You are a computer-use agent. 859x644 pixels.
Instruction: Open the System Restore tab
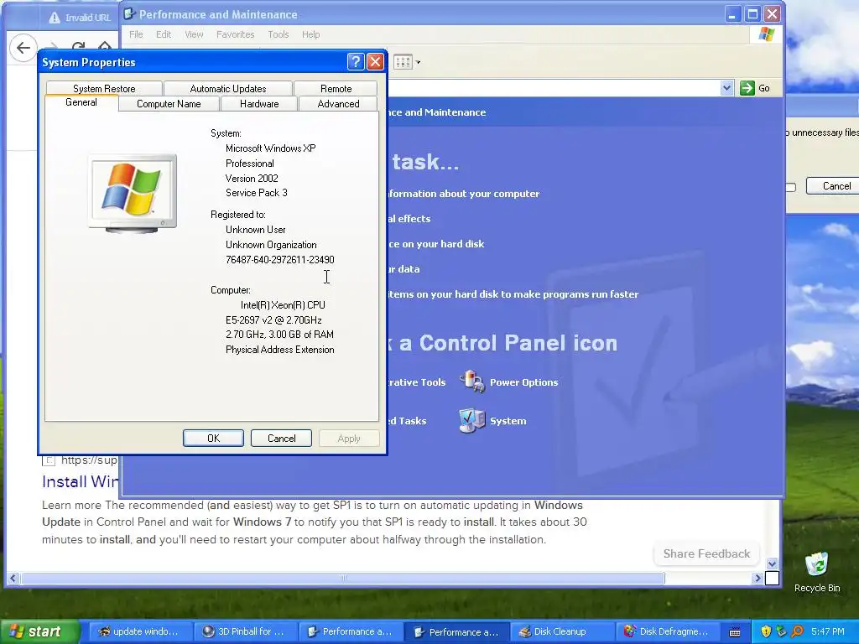tap(104, 88)
